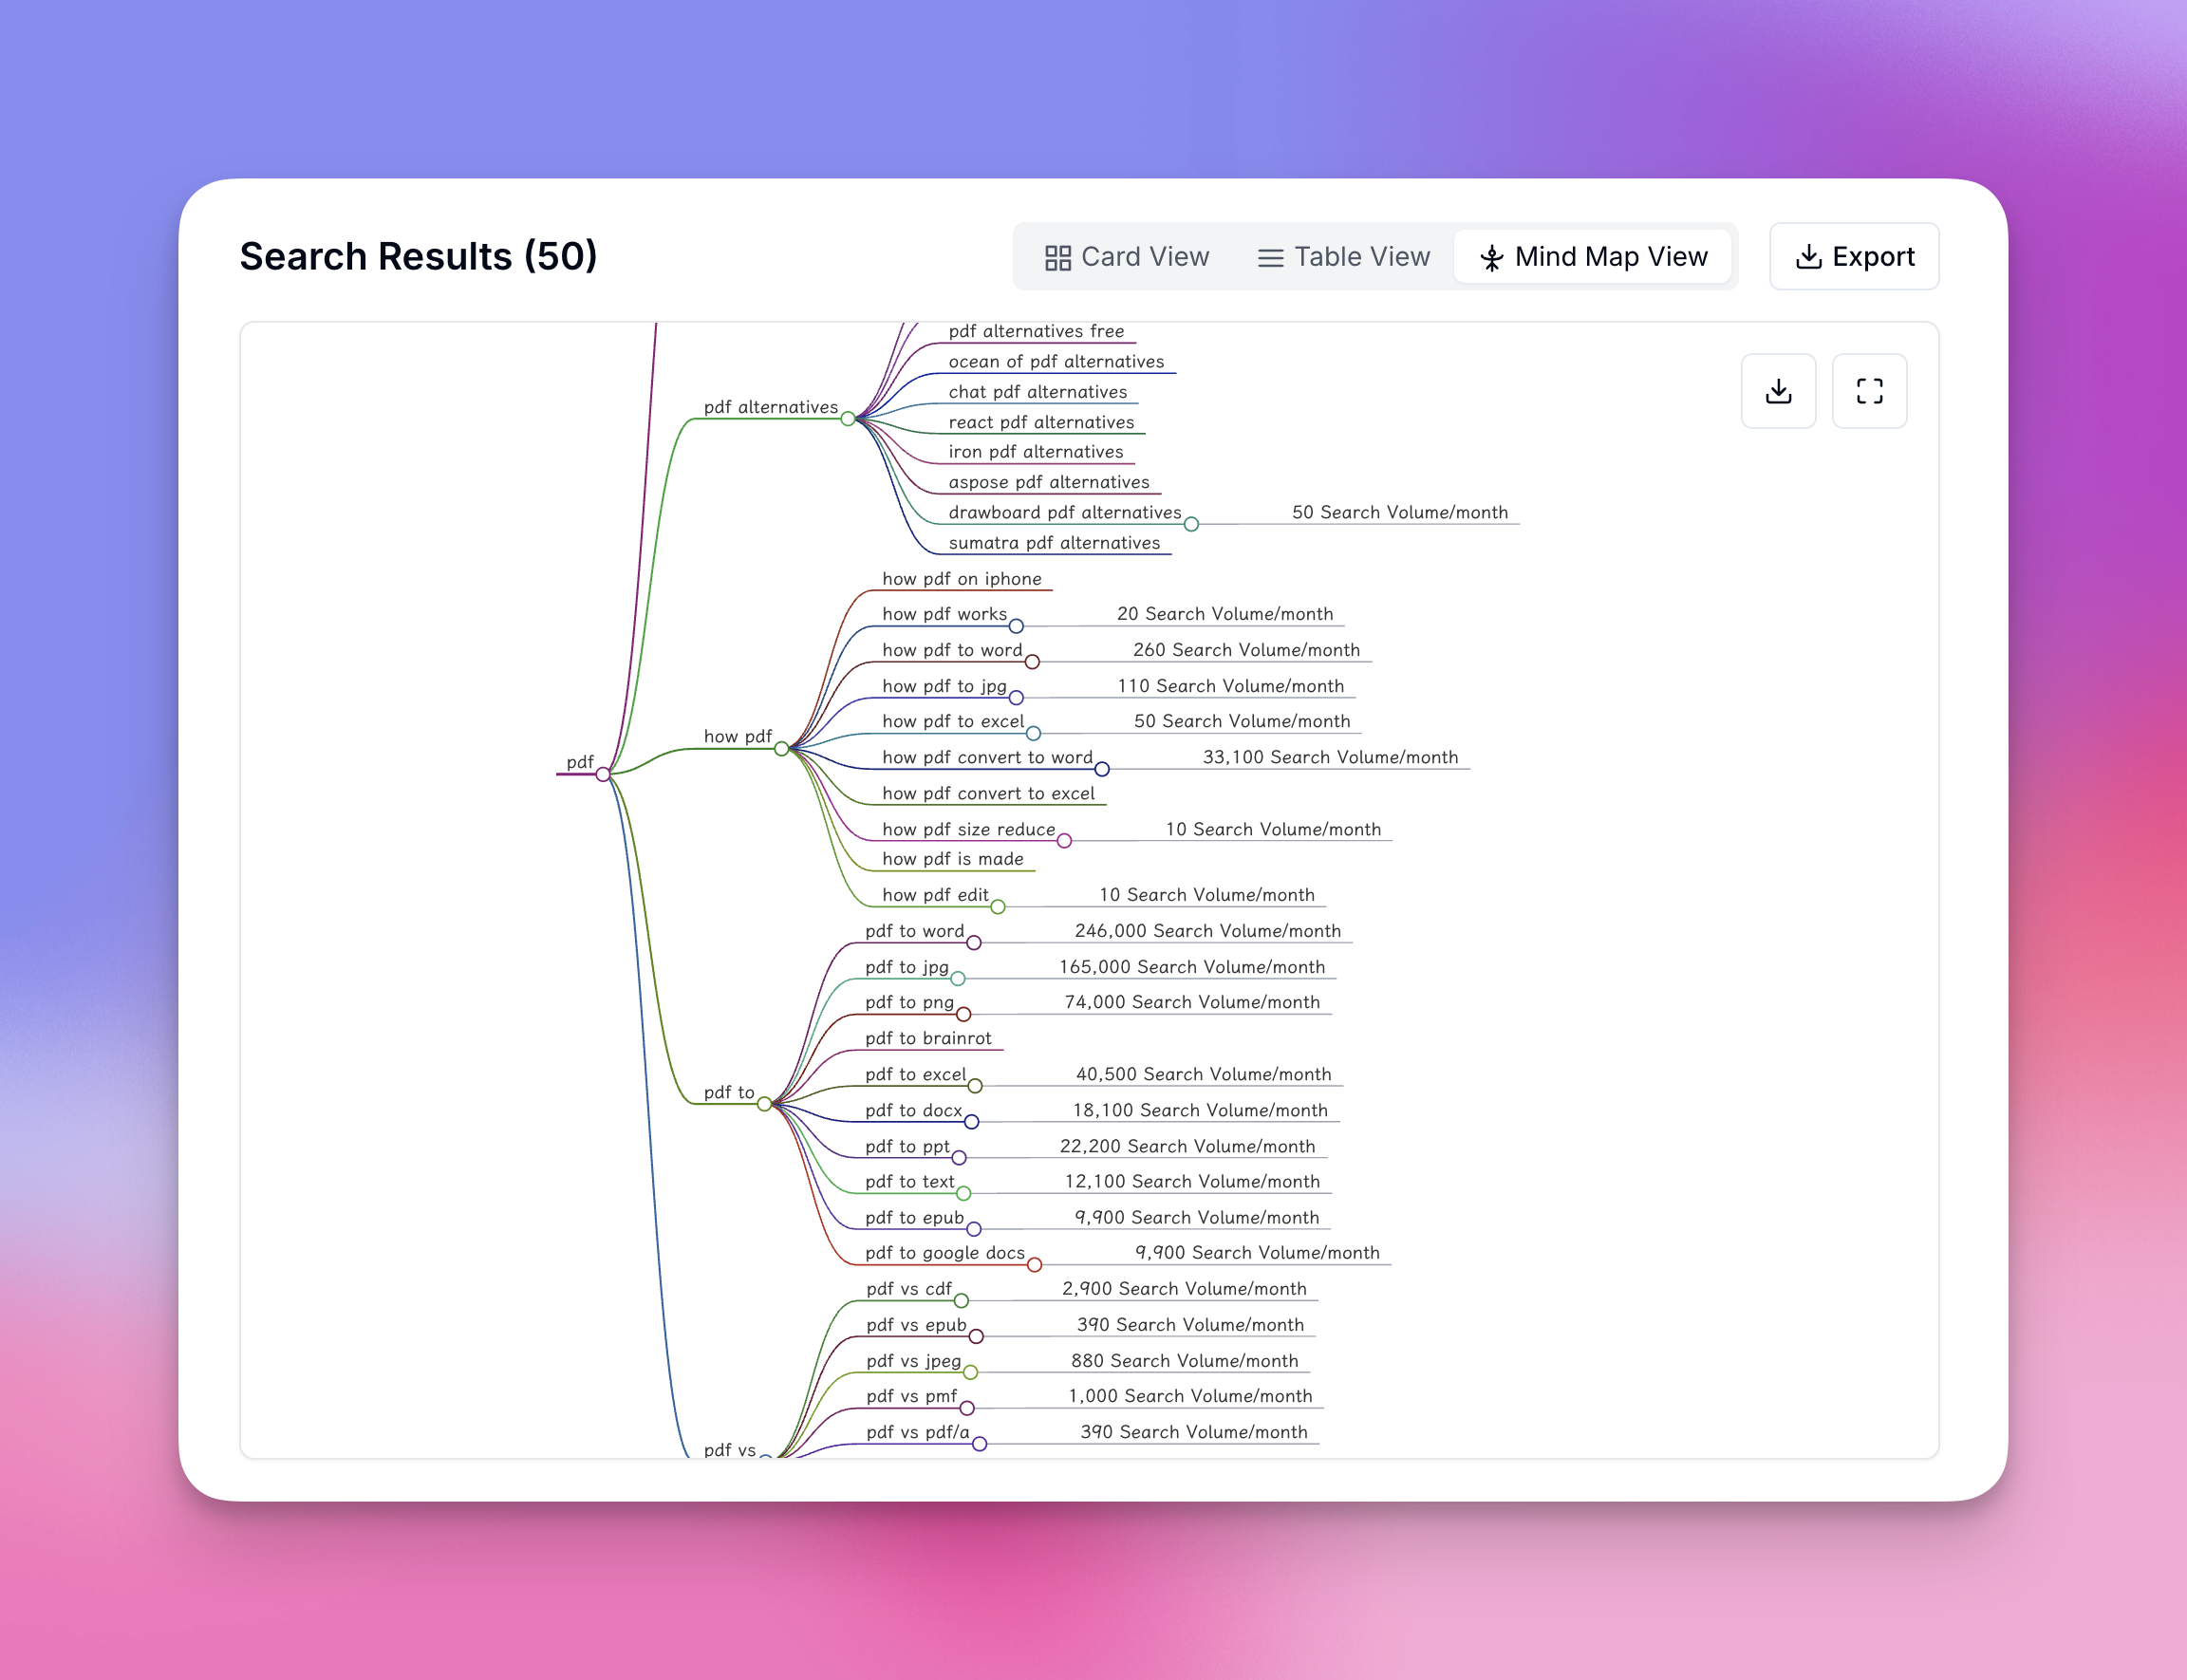Screen dimensions: 2187x1680
Task: Click 'ocean of pdf alternatives' node
Action: [x=1056, y=362]
